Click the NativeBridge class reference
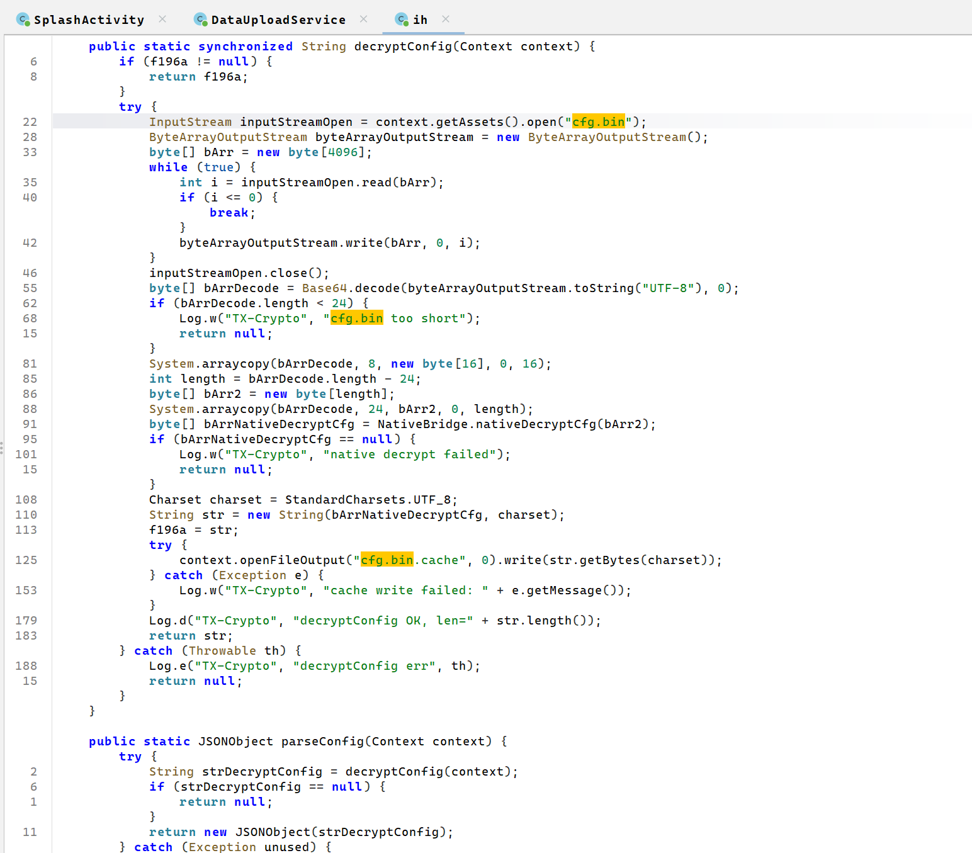This screenshot has width=972, height=853. (x=423, y=424)
